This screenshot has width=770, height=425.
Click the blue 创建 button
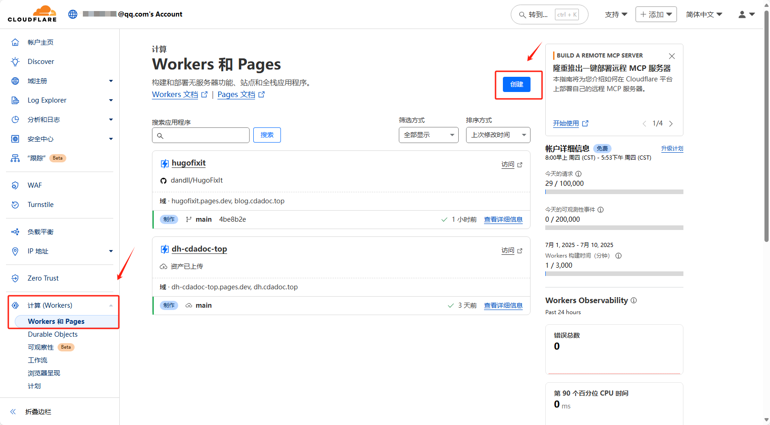516,85
